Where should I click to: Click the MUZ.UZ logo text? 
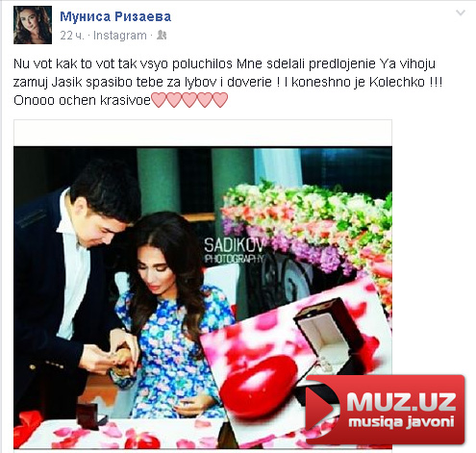click(x=401, y=401)
